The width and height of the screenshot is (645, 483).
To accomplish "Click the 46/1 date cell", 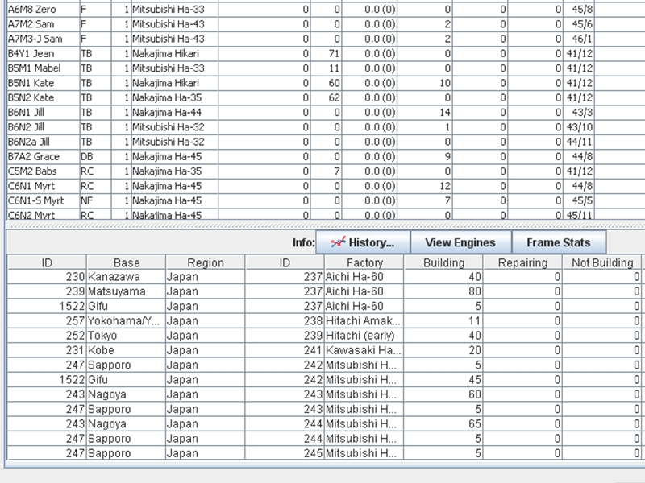I will [578, 39].
